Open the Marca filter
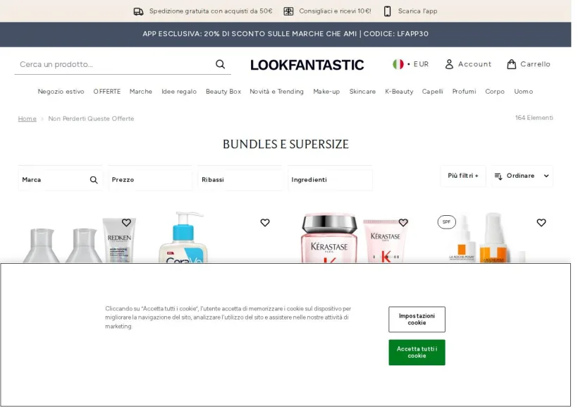Image resolution: width=578 pixels, height=407 pixels. coord(60,180)
